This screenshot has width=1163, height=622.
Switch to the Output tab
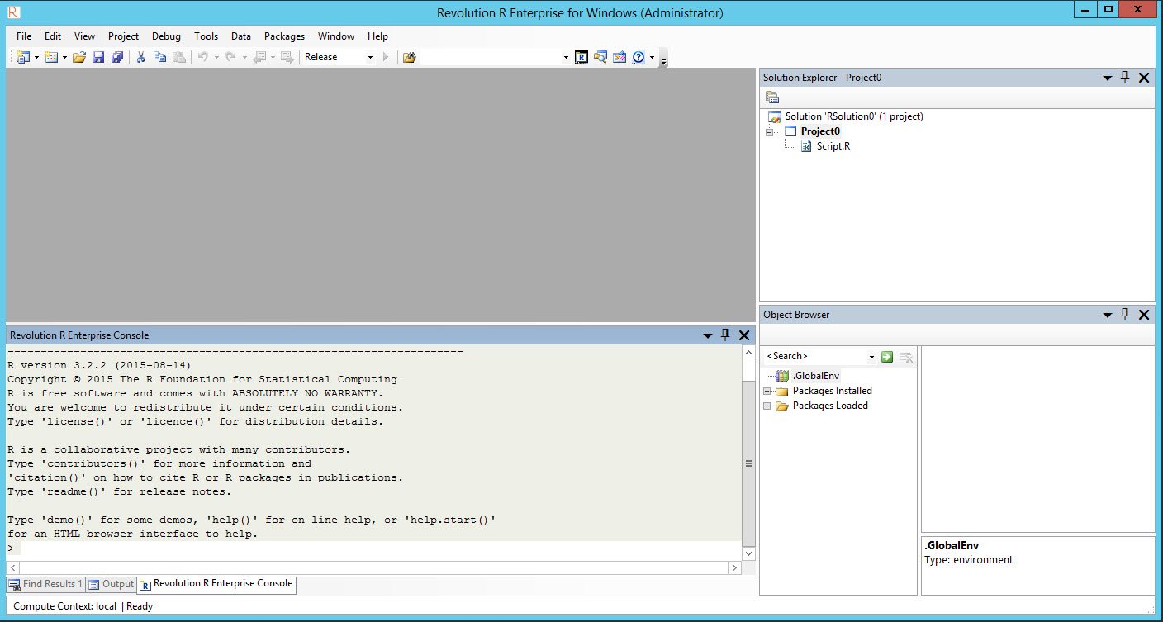[112, 585]
